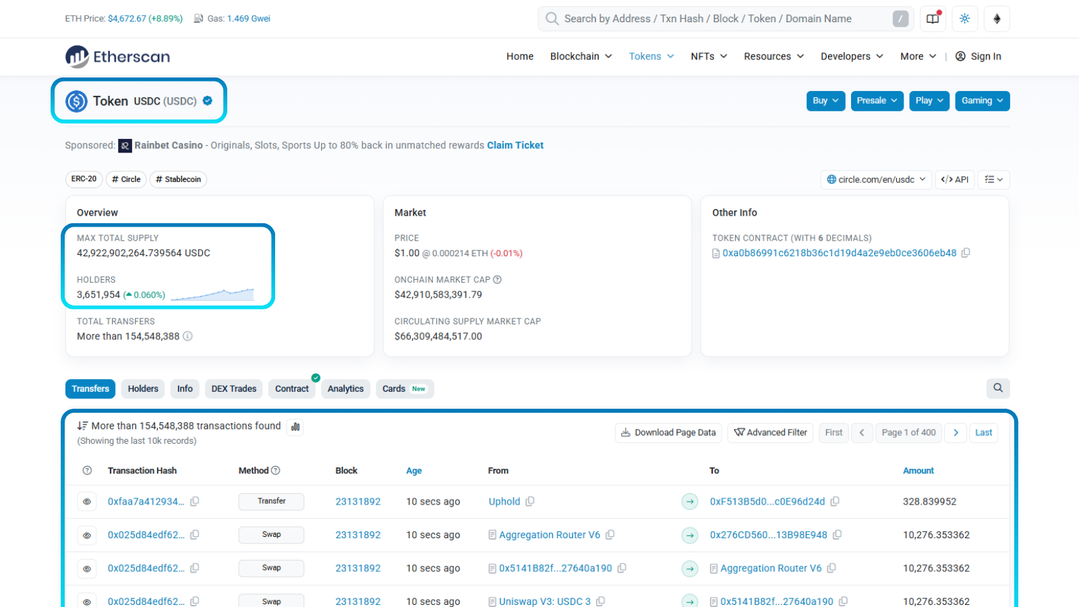The height and width of the screenshot is (607, 1079).
Task: Preview the Uphold transfer row eye icon
Action: 87,502
